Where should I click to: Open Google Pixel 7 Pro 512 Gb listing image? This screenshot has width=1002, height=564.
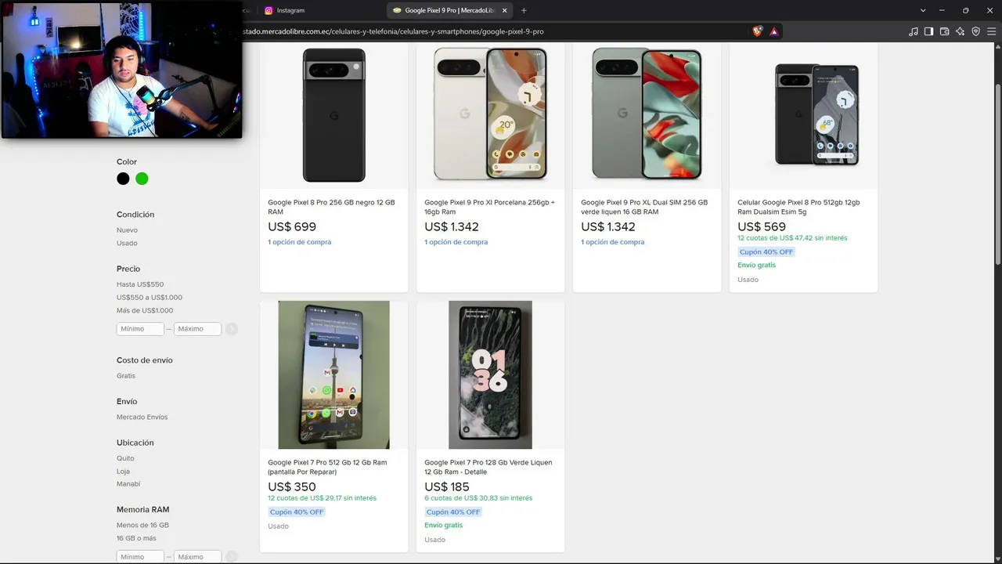(x=333, y=374)
